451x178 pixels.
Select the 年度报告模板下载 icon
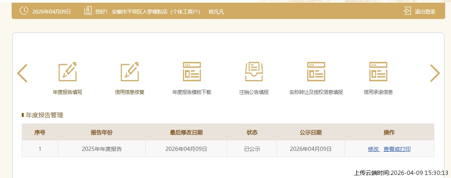[192, 72]
